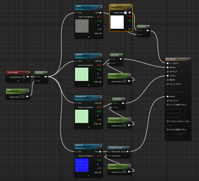The image size is (199, 181).
Task: Click the UVs input pin on Roughness texture node
Action: pos(77,103)
